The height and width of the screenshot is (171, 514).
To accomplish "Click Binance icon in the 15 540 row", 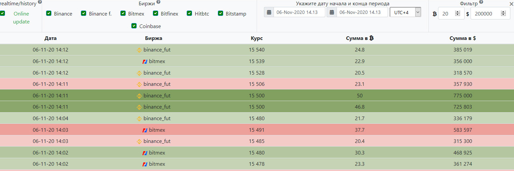I will click(x=139, y=50).
